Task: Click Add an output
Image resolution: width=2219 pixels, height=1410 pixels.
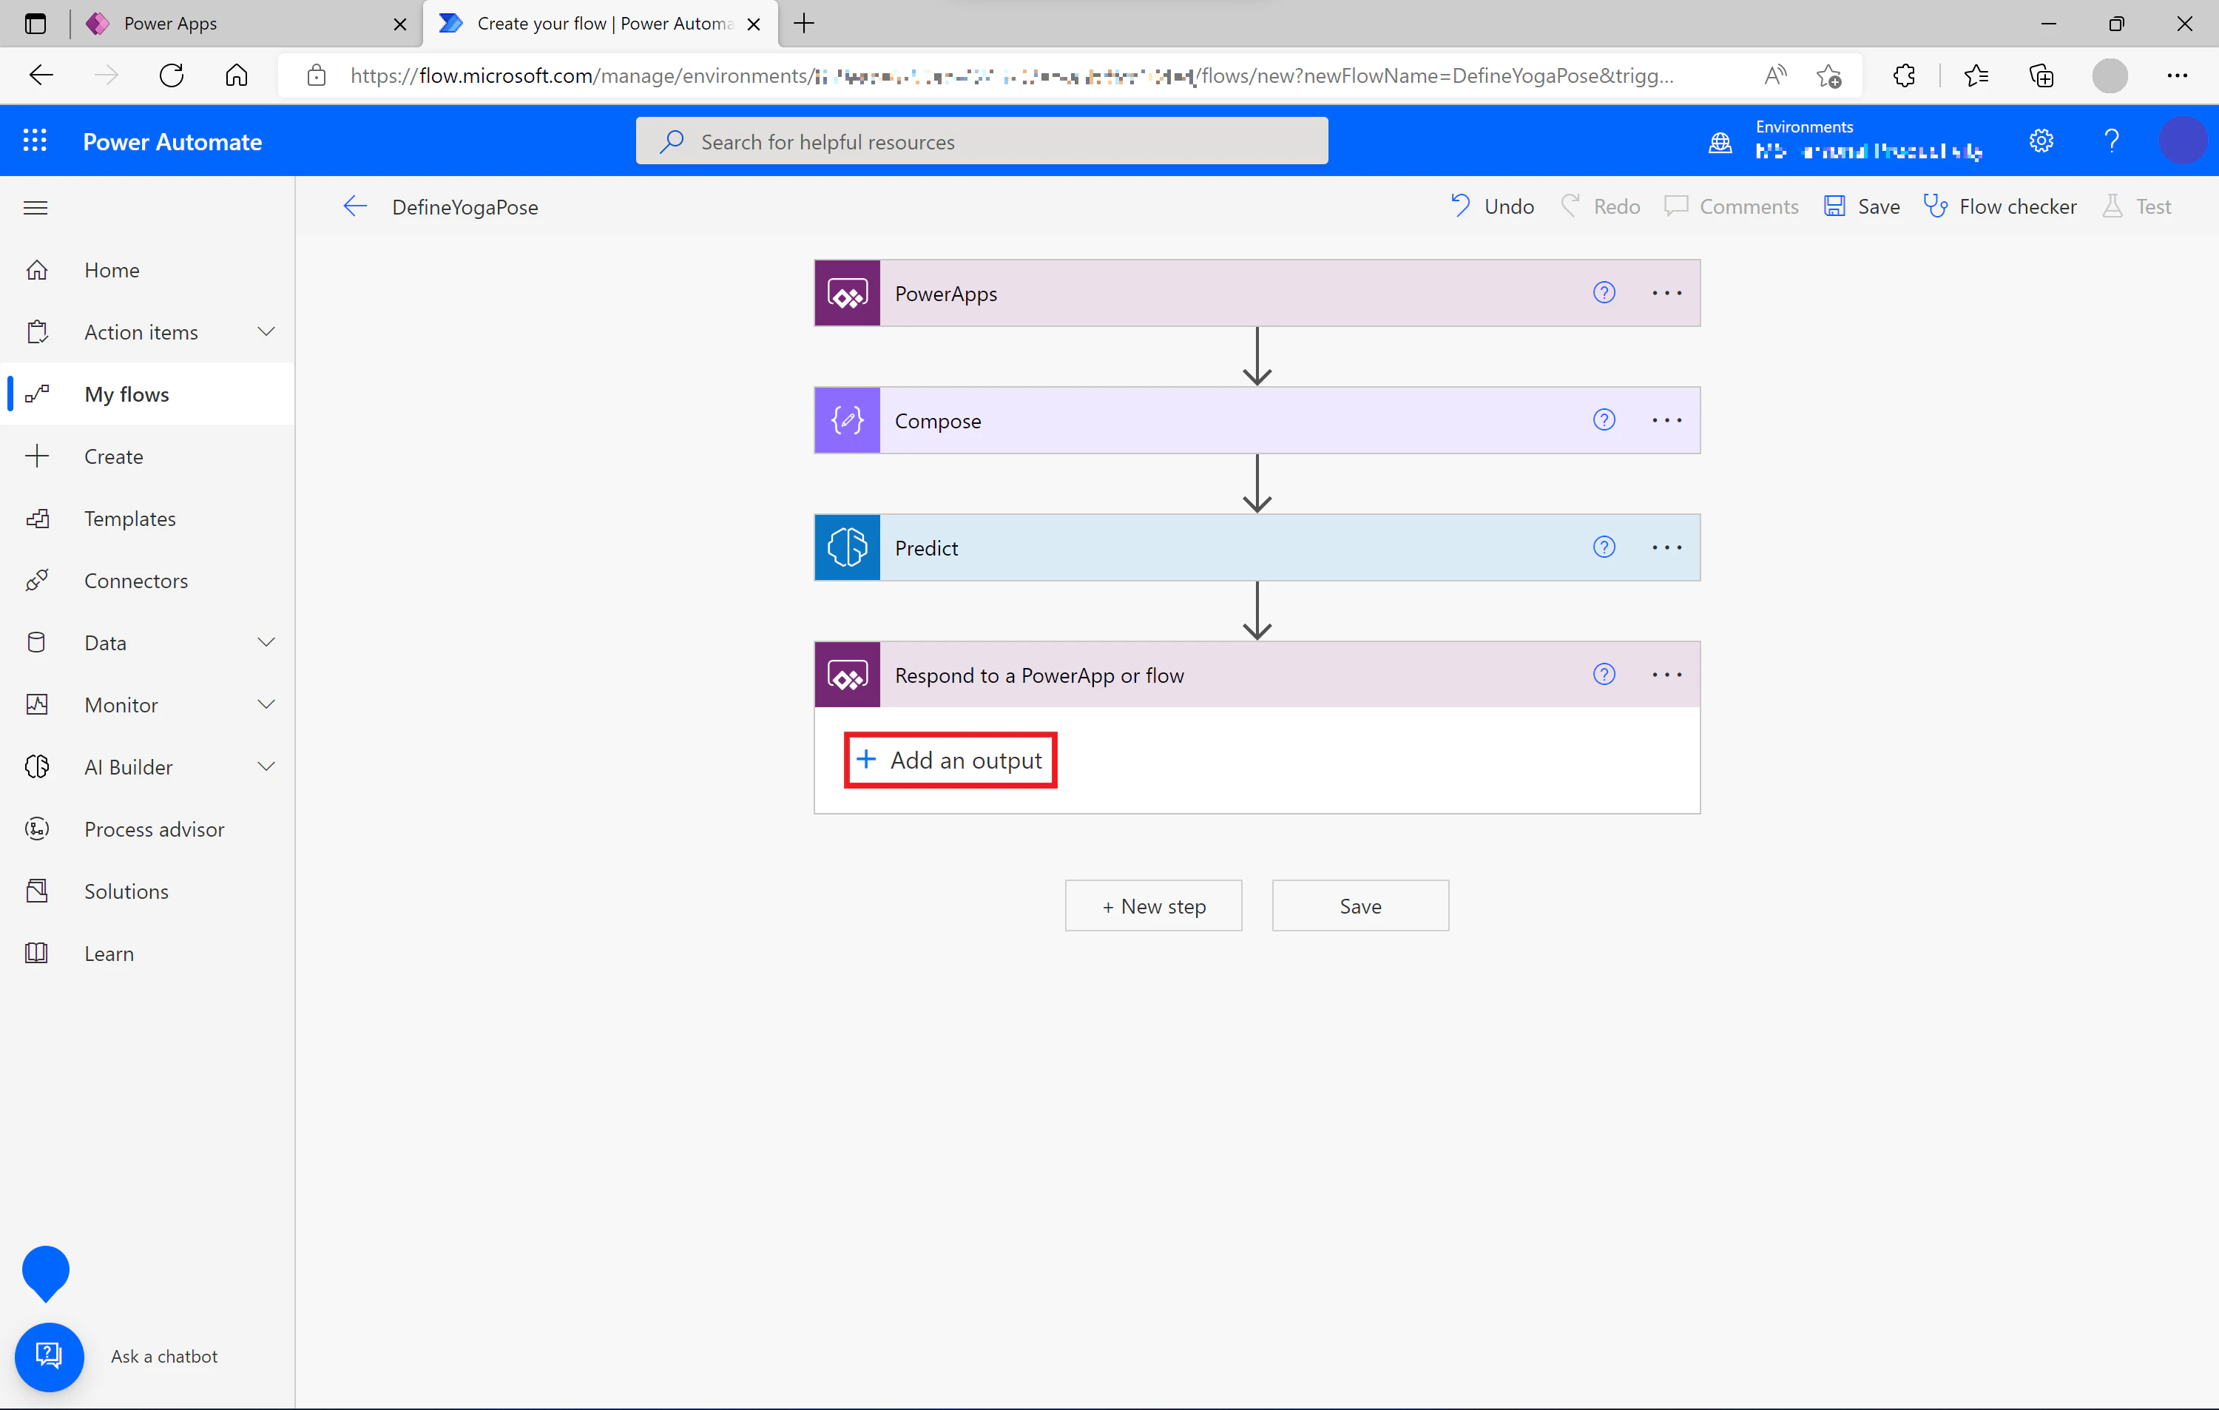Action: (x=950, y=760)
